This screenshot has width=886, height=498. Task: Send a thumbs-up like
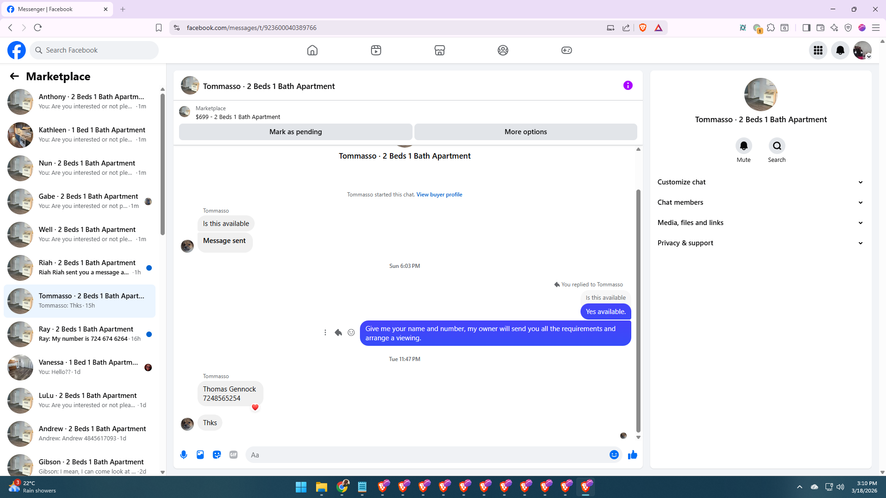click(632, 455)
